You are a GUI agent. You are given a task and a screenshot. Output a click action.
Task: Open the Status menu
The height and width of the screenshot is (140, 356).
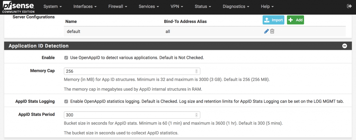[x=203, y=6]
